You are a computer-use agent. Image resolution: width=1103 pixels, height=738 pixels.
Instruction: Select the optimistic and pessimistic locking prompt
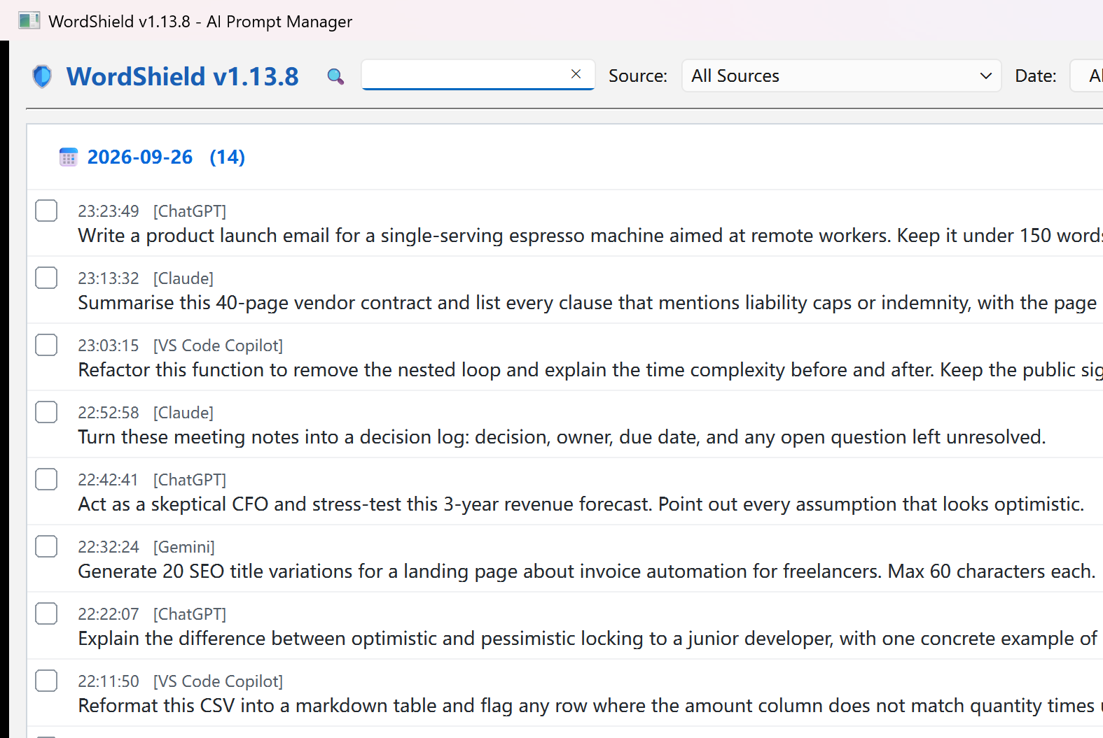click(x=564, y=626)
